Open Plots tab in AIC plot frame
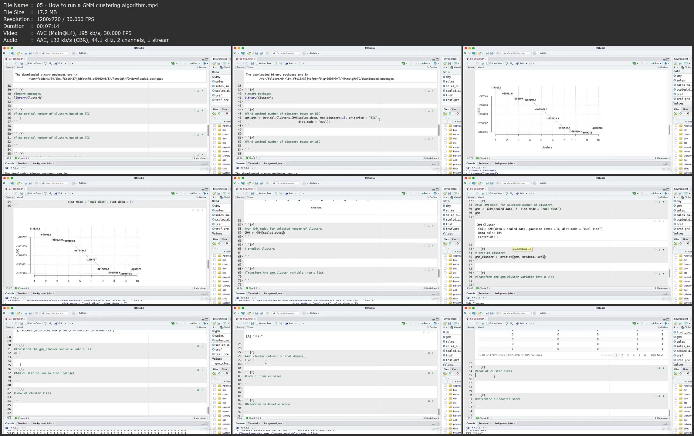694x436 pixels. point(224,239)
